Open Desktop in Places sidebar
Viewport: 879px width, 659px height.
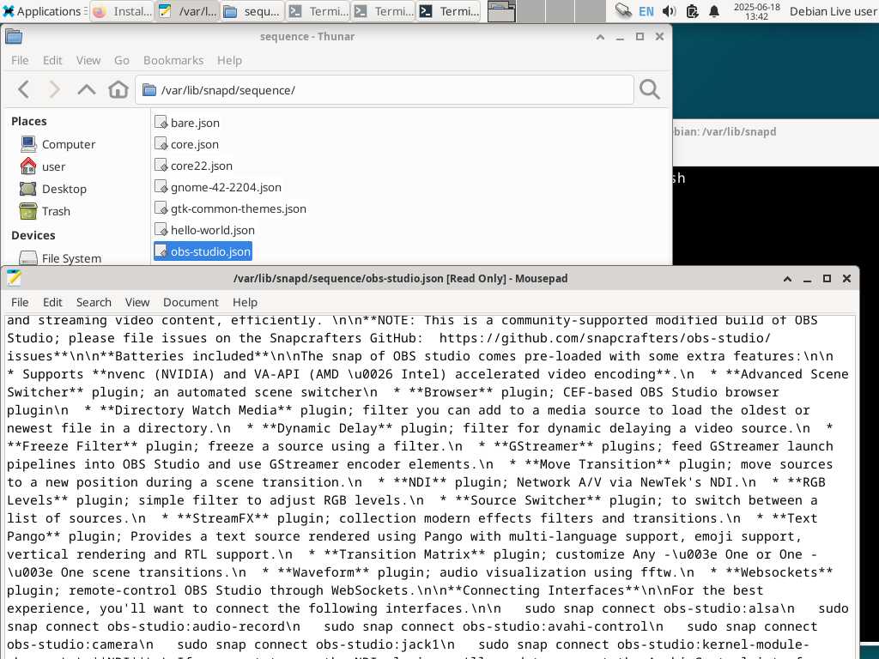53,189
